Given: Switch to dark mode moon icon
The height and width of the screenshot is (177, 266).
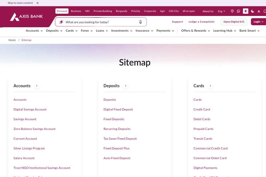Looking at the screenshot, I should (253, 11).
